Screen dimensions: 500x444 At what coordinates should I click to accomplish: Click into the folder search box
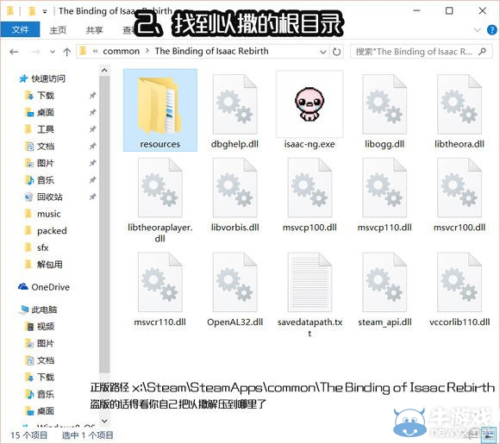click(x=421, y=52)
